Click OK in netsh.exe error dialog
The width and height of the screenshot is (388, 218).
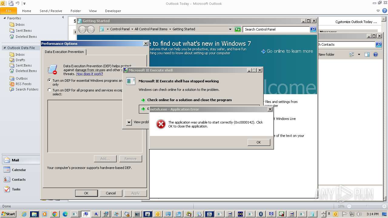pos(259,142)
